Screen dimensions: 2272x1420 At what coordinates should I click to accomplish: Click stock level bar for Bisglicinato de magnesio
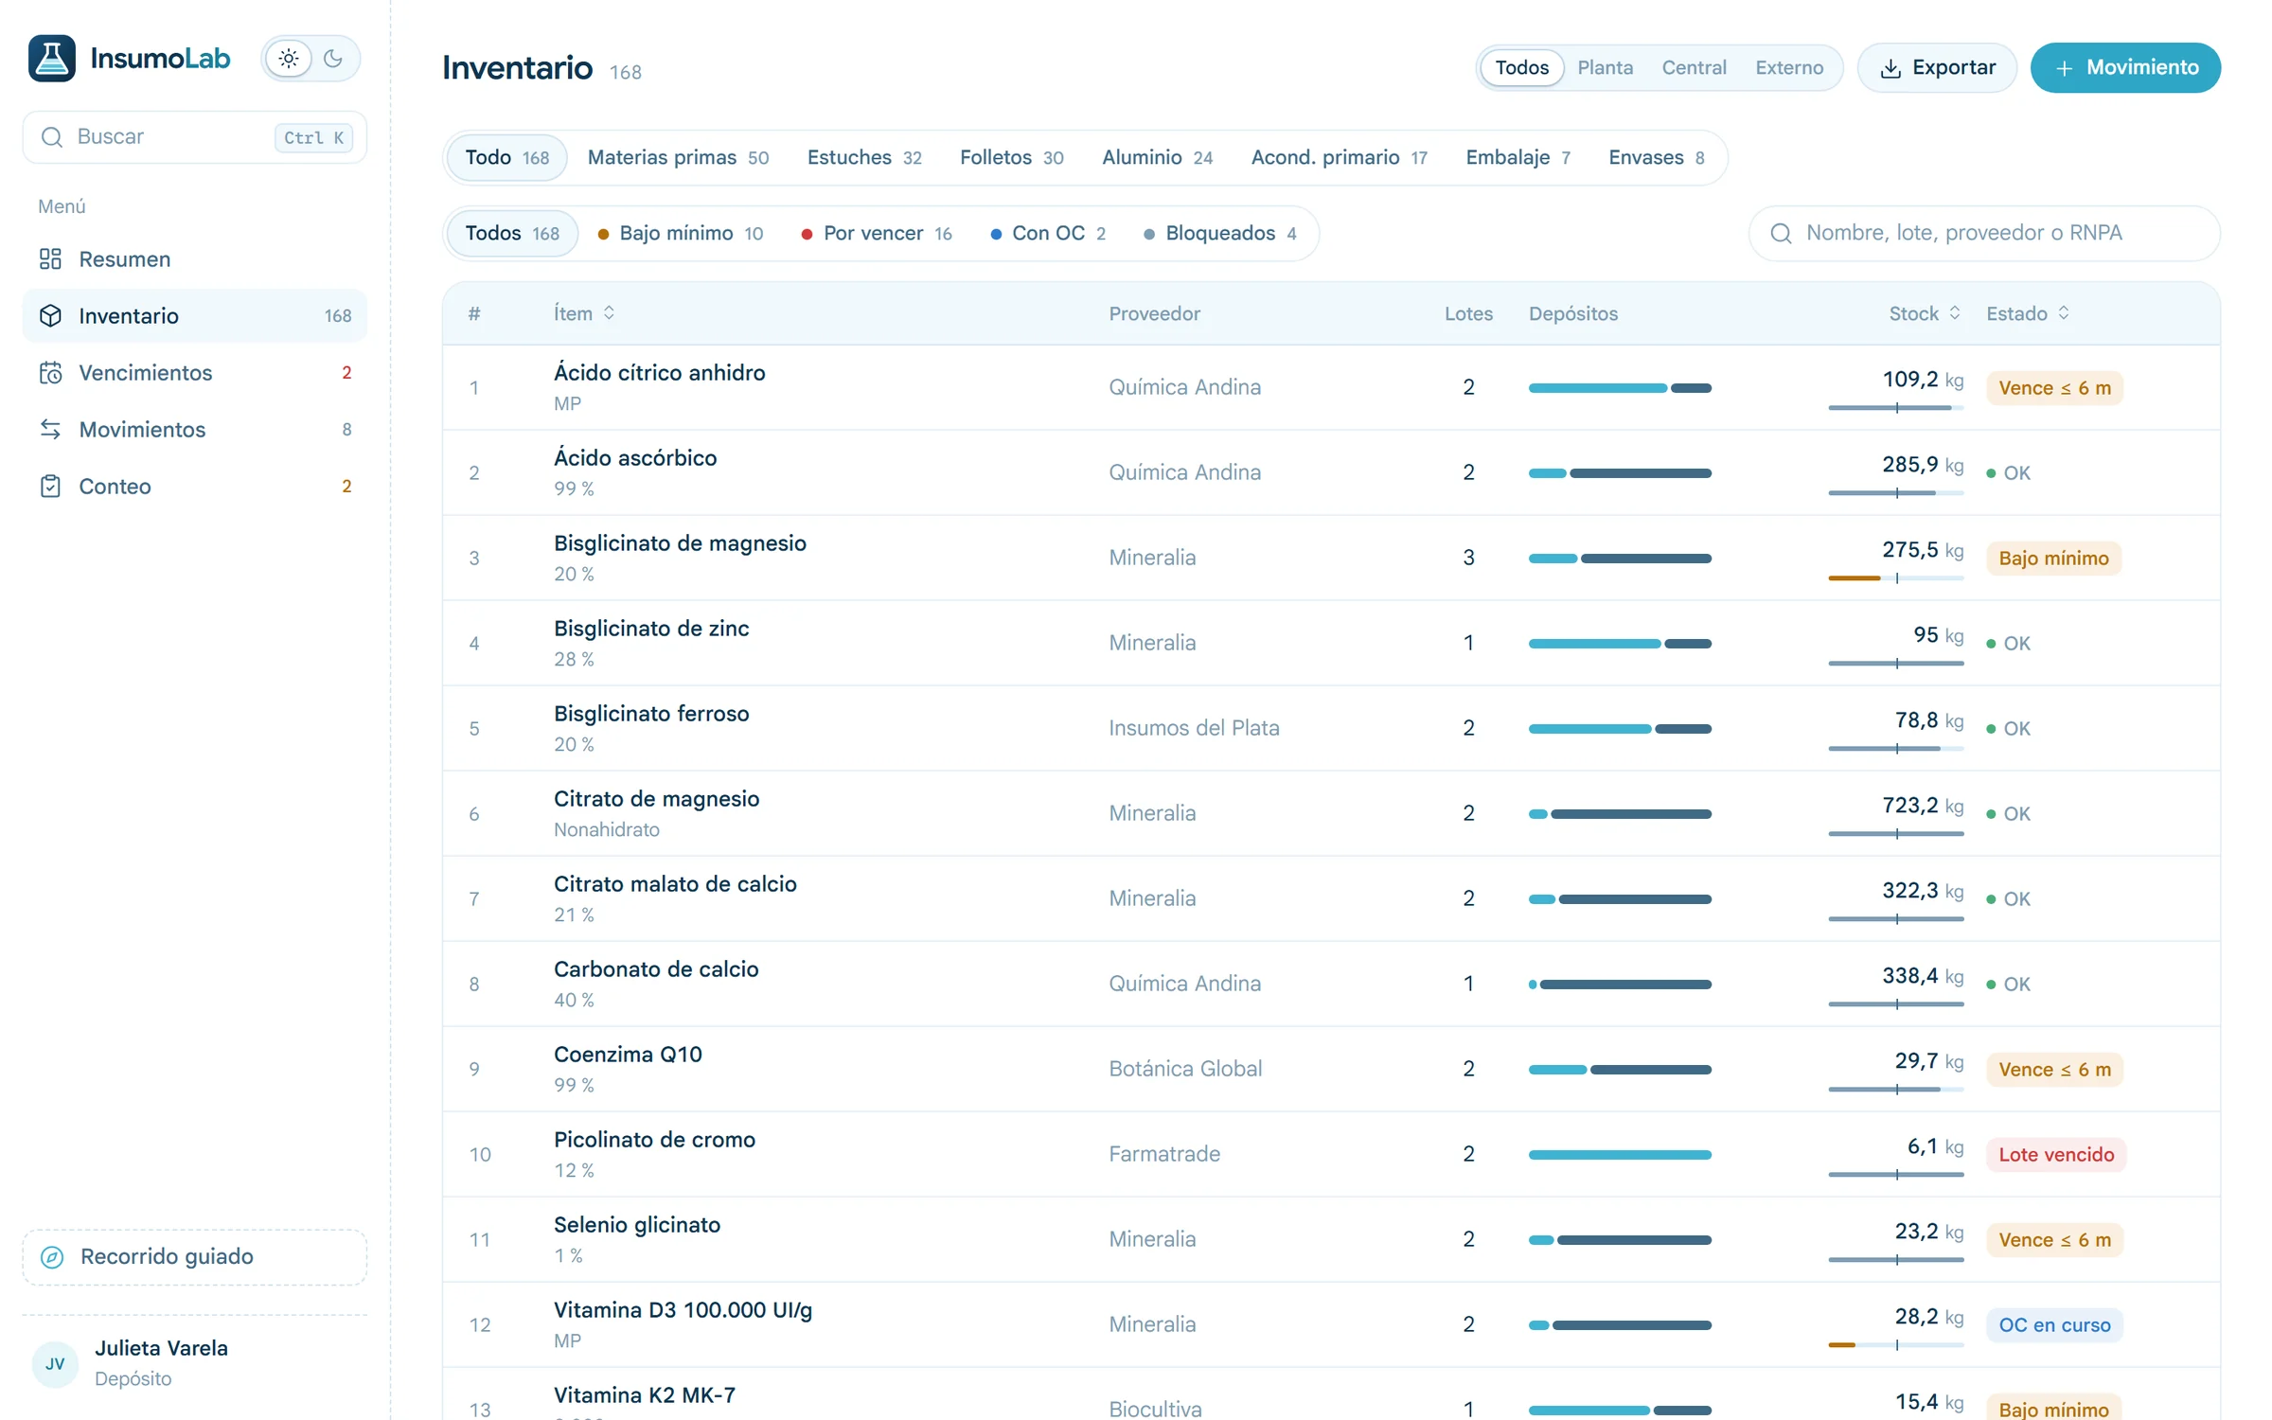(1895, 577)
